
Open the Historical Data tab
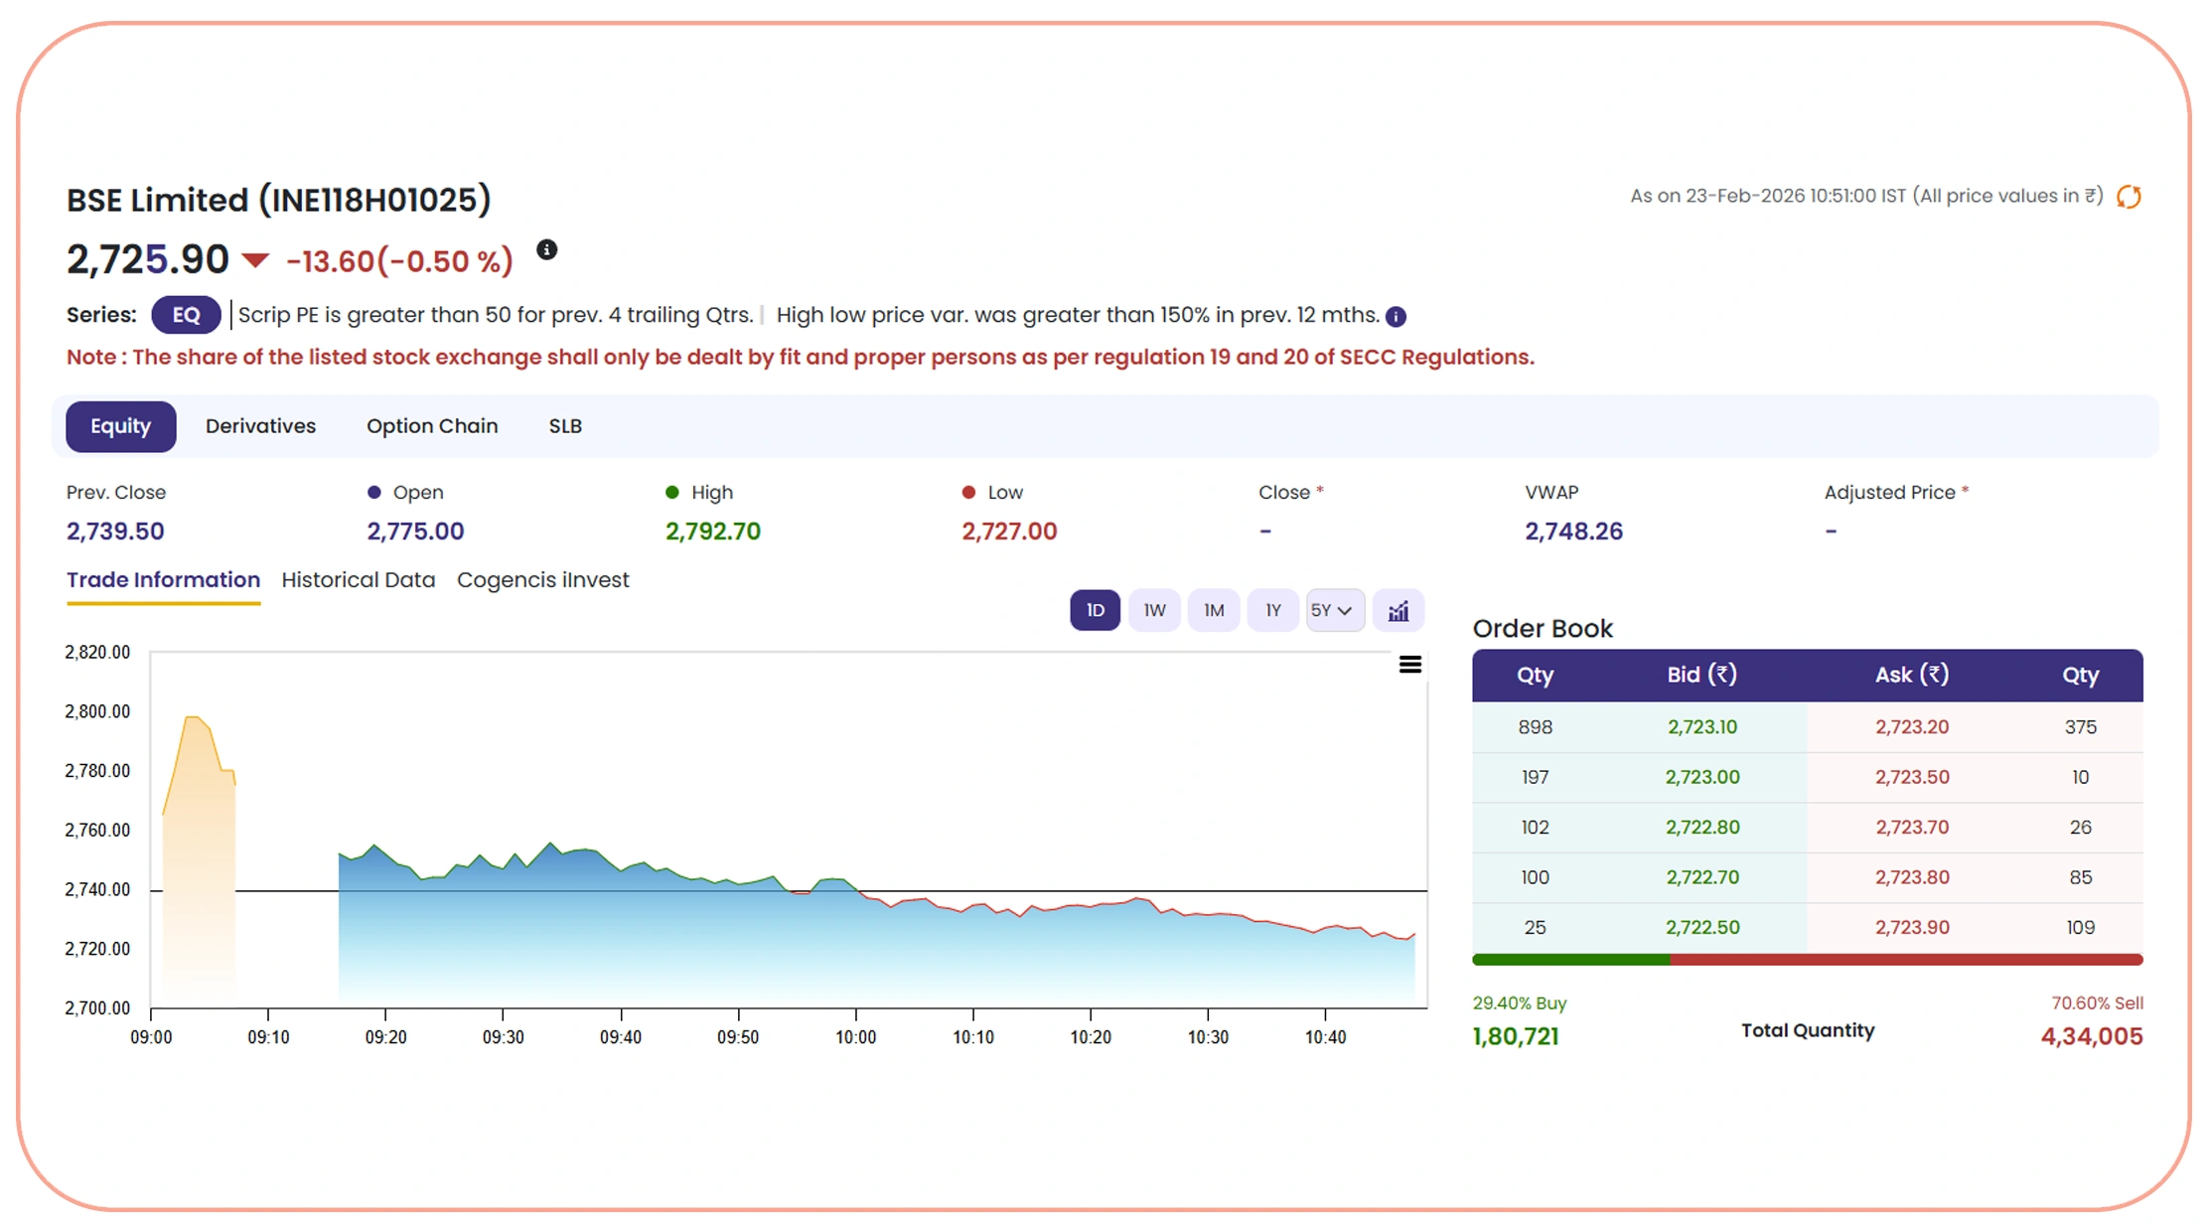tap(358, 579)
